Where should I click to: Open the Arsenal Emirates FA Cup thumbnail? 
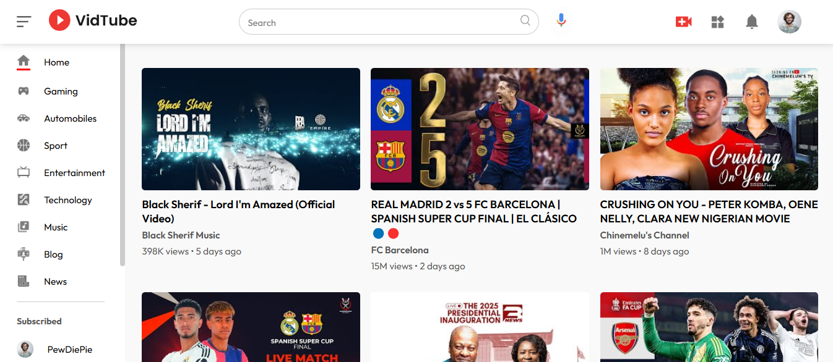709,327
